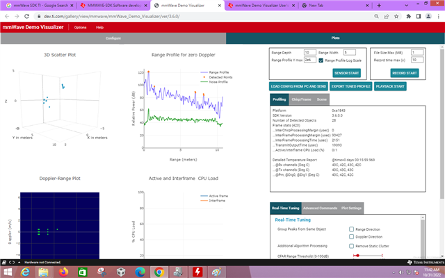Expand the status bar caret arrow

[19, 262]
